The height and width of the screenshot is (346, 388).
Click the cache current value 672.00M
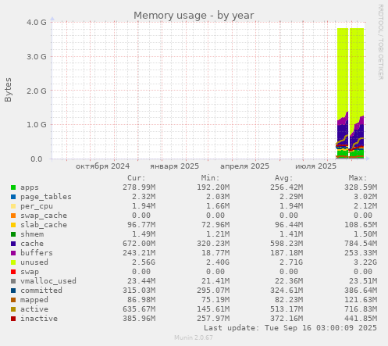tap(139, 244)
